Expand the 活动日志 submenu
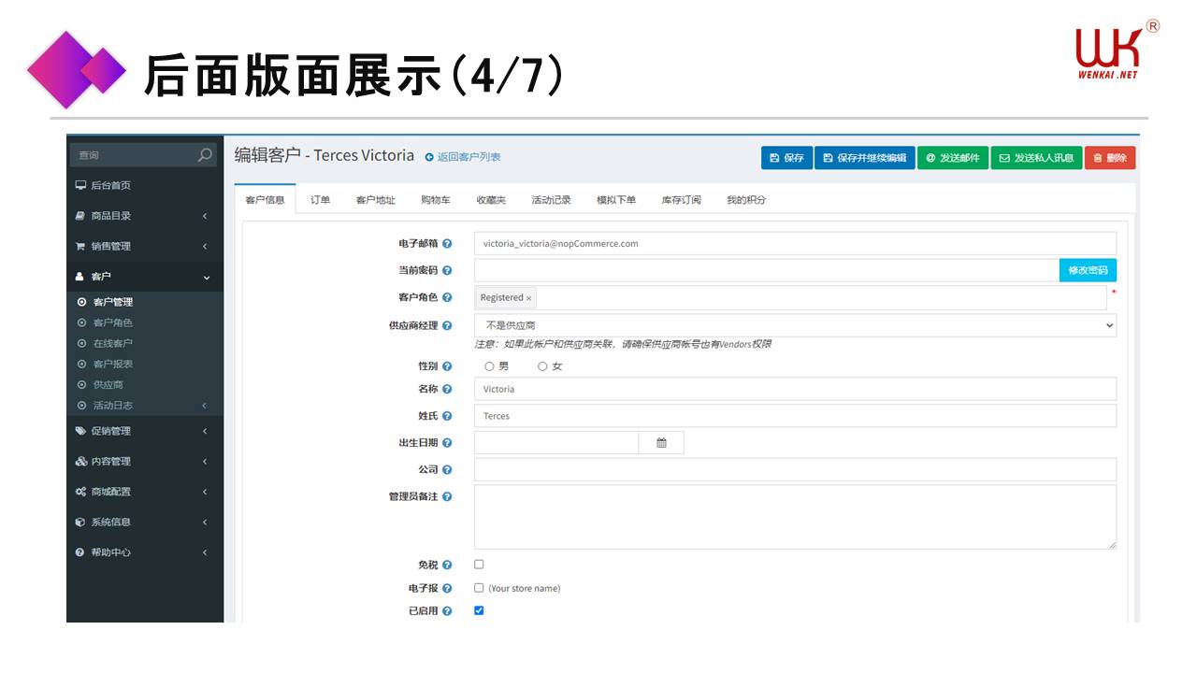This screenshot has width=1197, height=673. pos(145,406)
